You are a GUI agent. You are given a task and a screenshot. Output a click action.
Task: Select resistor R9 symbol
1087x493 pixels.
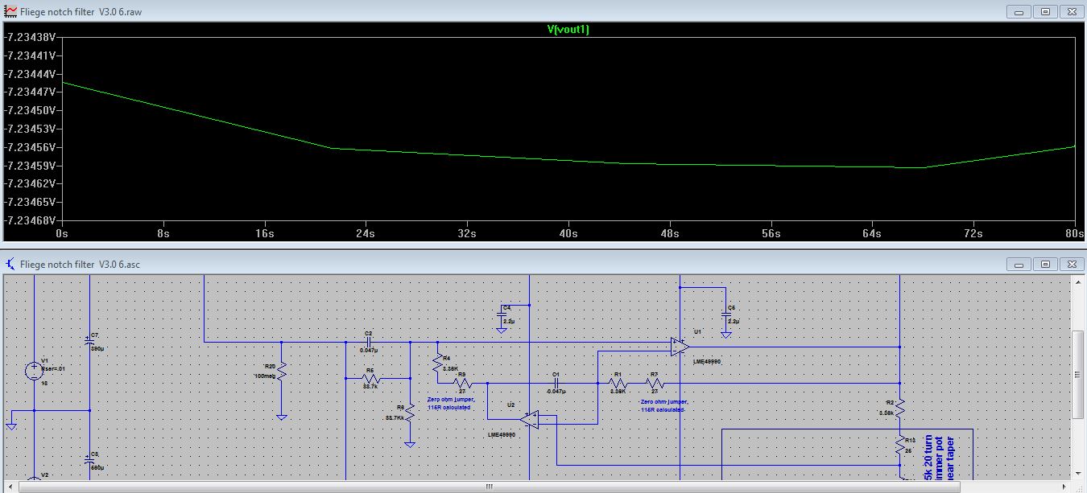tap(462, 383)
